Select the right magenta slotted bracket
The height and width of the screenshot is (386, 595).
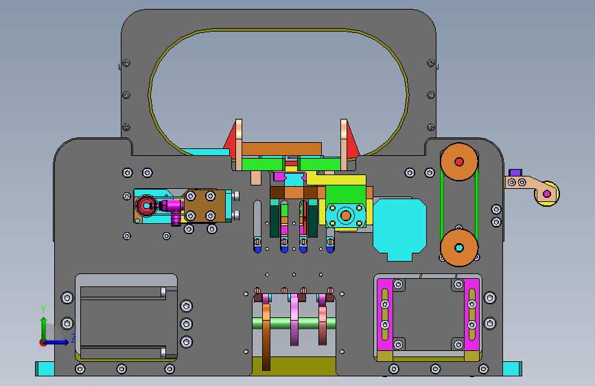[x=471, y=314]
